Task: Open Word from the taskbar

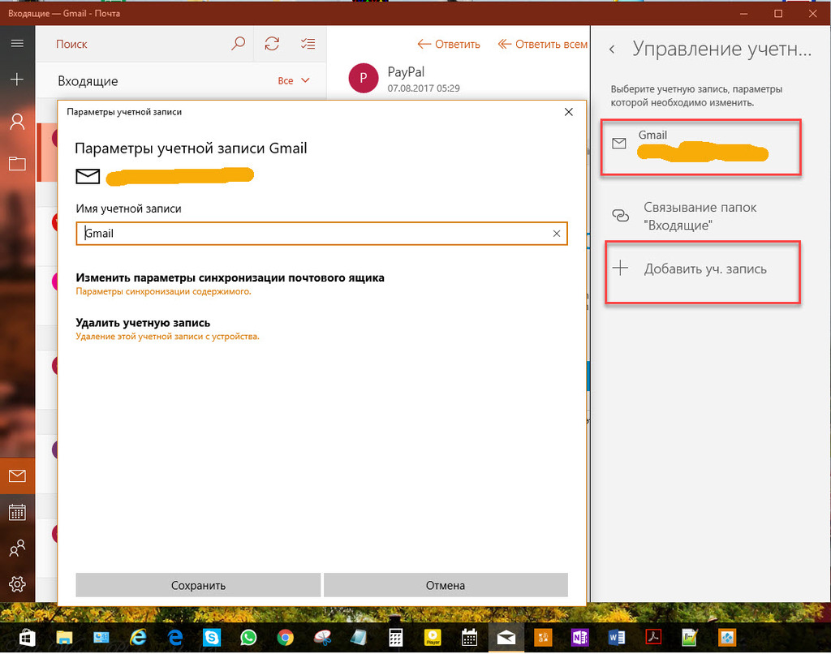Action: (617, 638)
